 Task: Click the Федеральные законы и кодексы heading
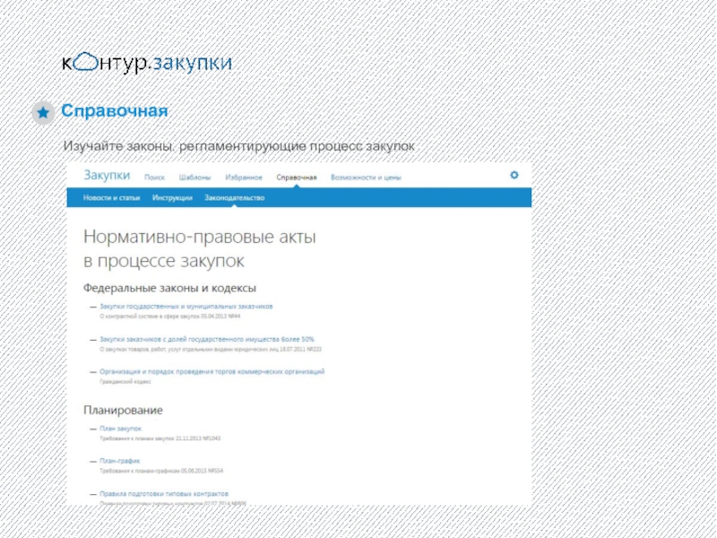pyautogui.click(x=169, y=288)
